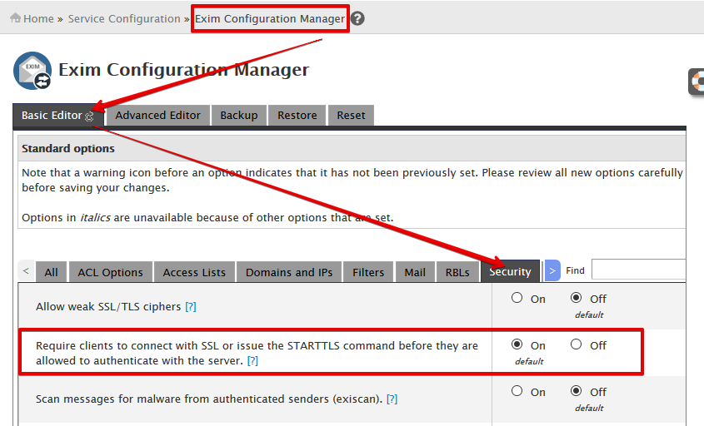Click the 'Allow weak SSL/TLS ciphers' label

click(x=108, y=307)
